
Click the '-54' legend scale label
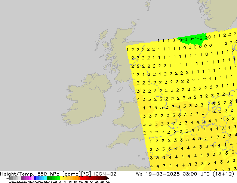point(12,182)
